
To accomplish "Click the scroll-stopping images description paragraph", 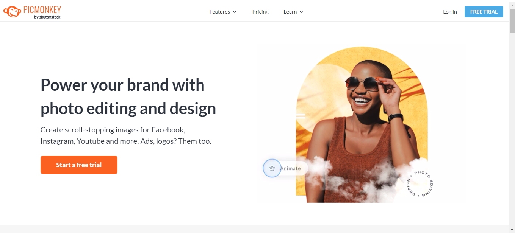I will click(126, 135).
